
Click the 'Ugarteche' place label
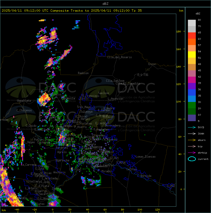coord(63,160)
